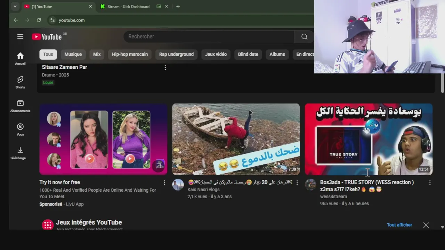Open the tab search dropdown arrow

(15, 6)
